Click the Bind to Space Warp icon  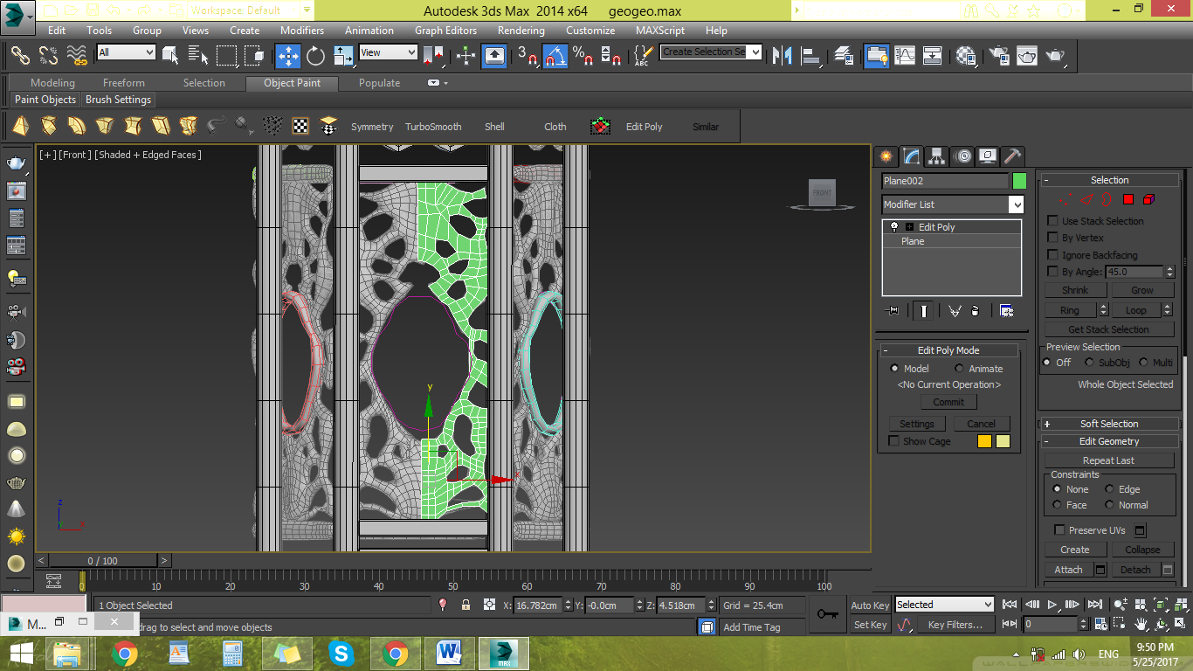click(x=77, y=56)
